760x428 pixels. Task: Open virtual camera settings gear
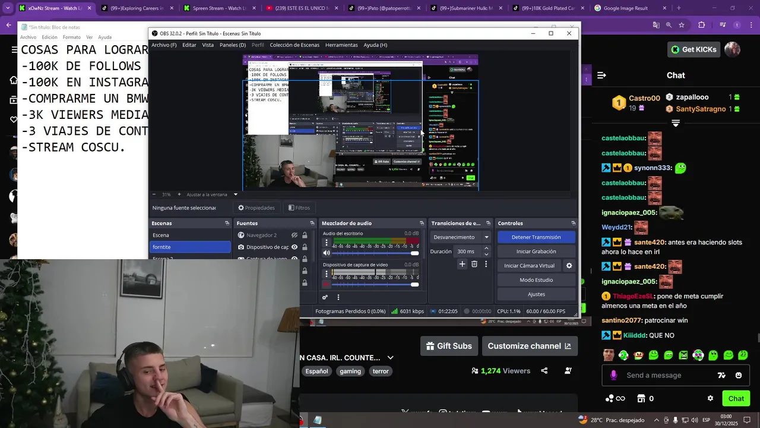pyautogui.click(x=569, y=266)
